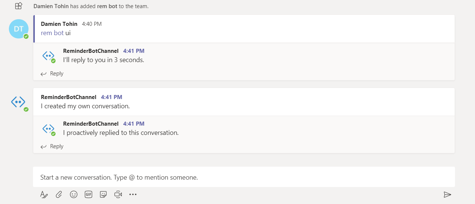The height and width of the screenshot is (204, 475).
Task: Click the Damien Tohin sender name
Action: tap(59, 24)
